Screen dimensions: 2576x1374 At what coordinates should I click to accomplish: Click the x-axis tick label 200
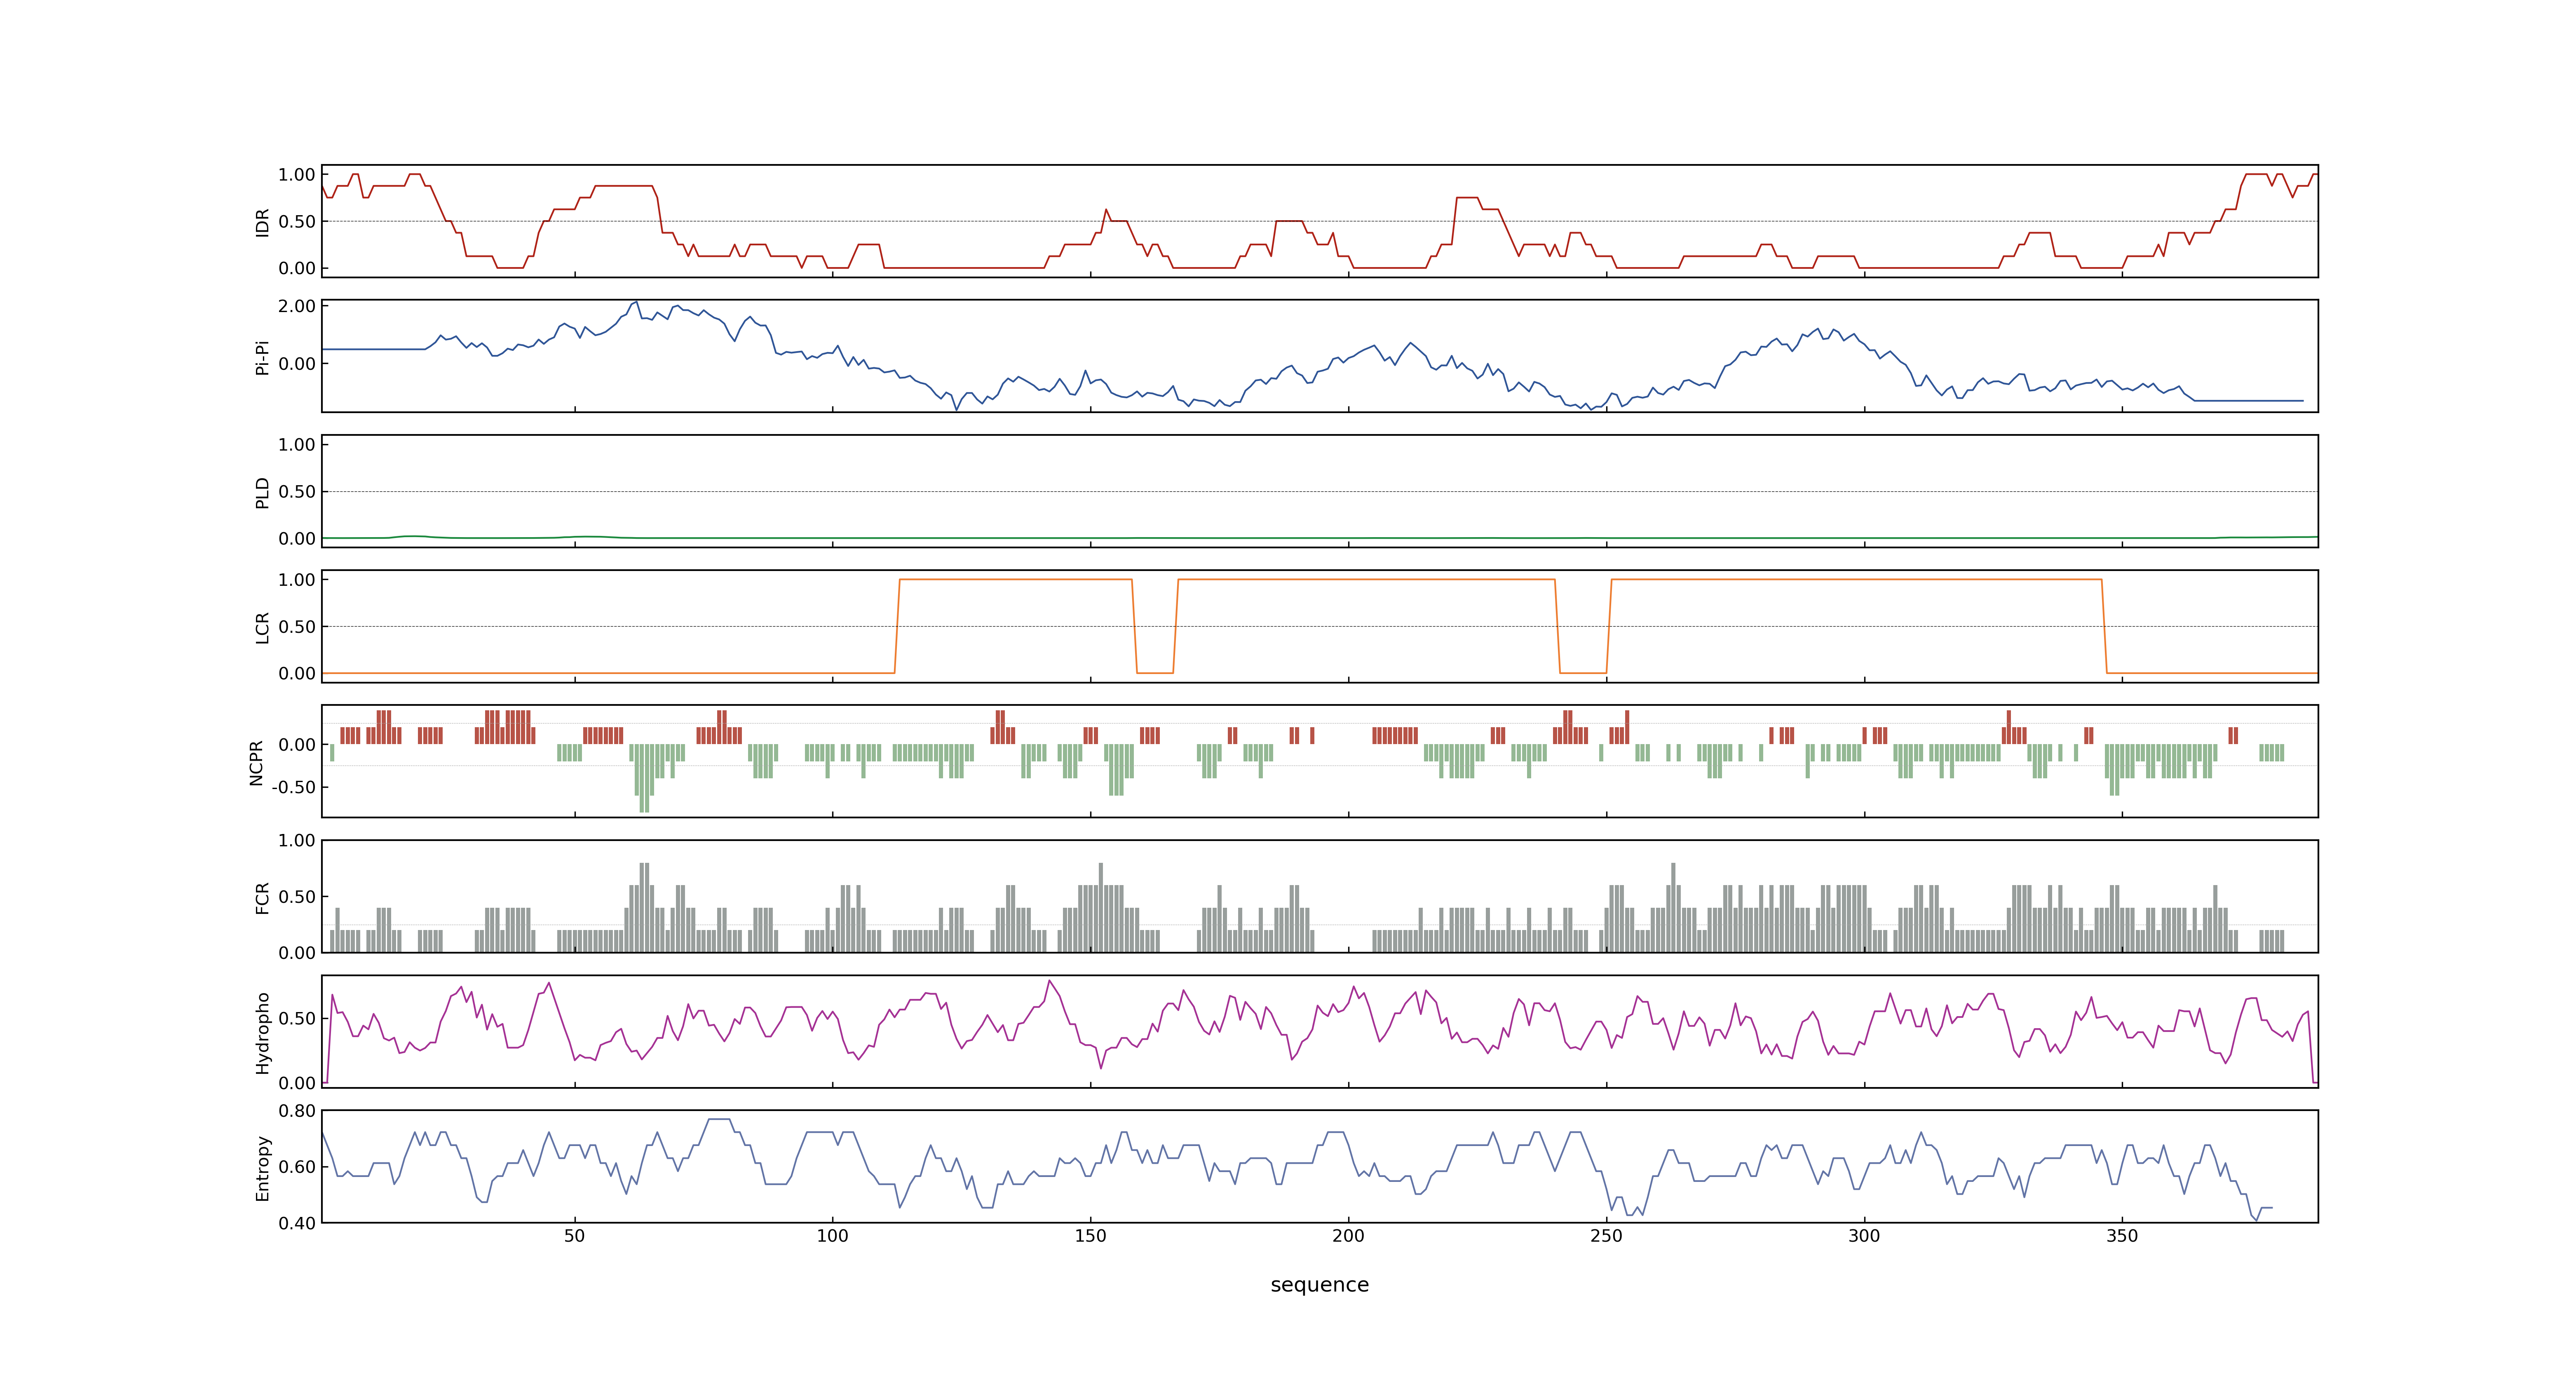click(1348, 1236)
